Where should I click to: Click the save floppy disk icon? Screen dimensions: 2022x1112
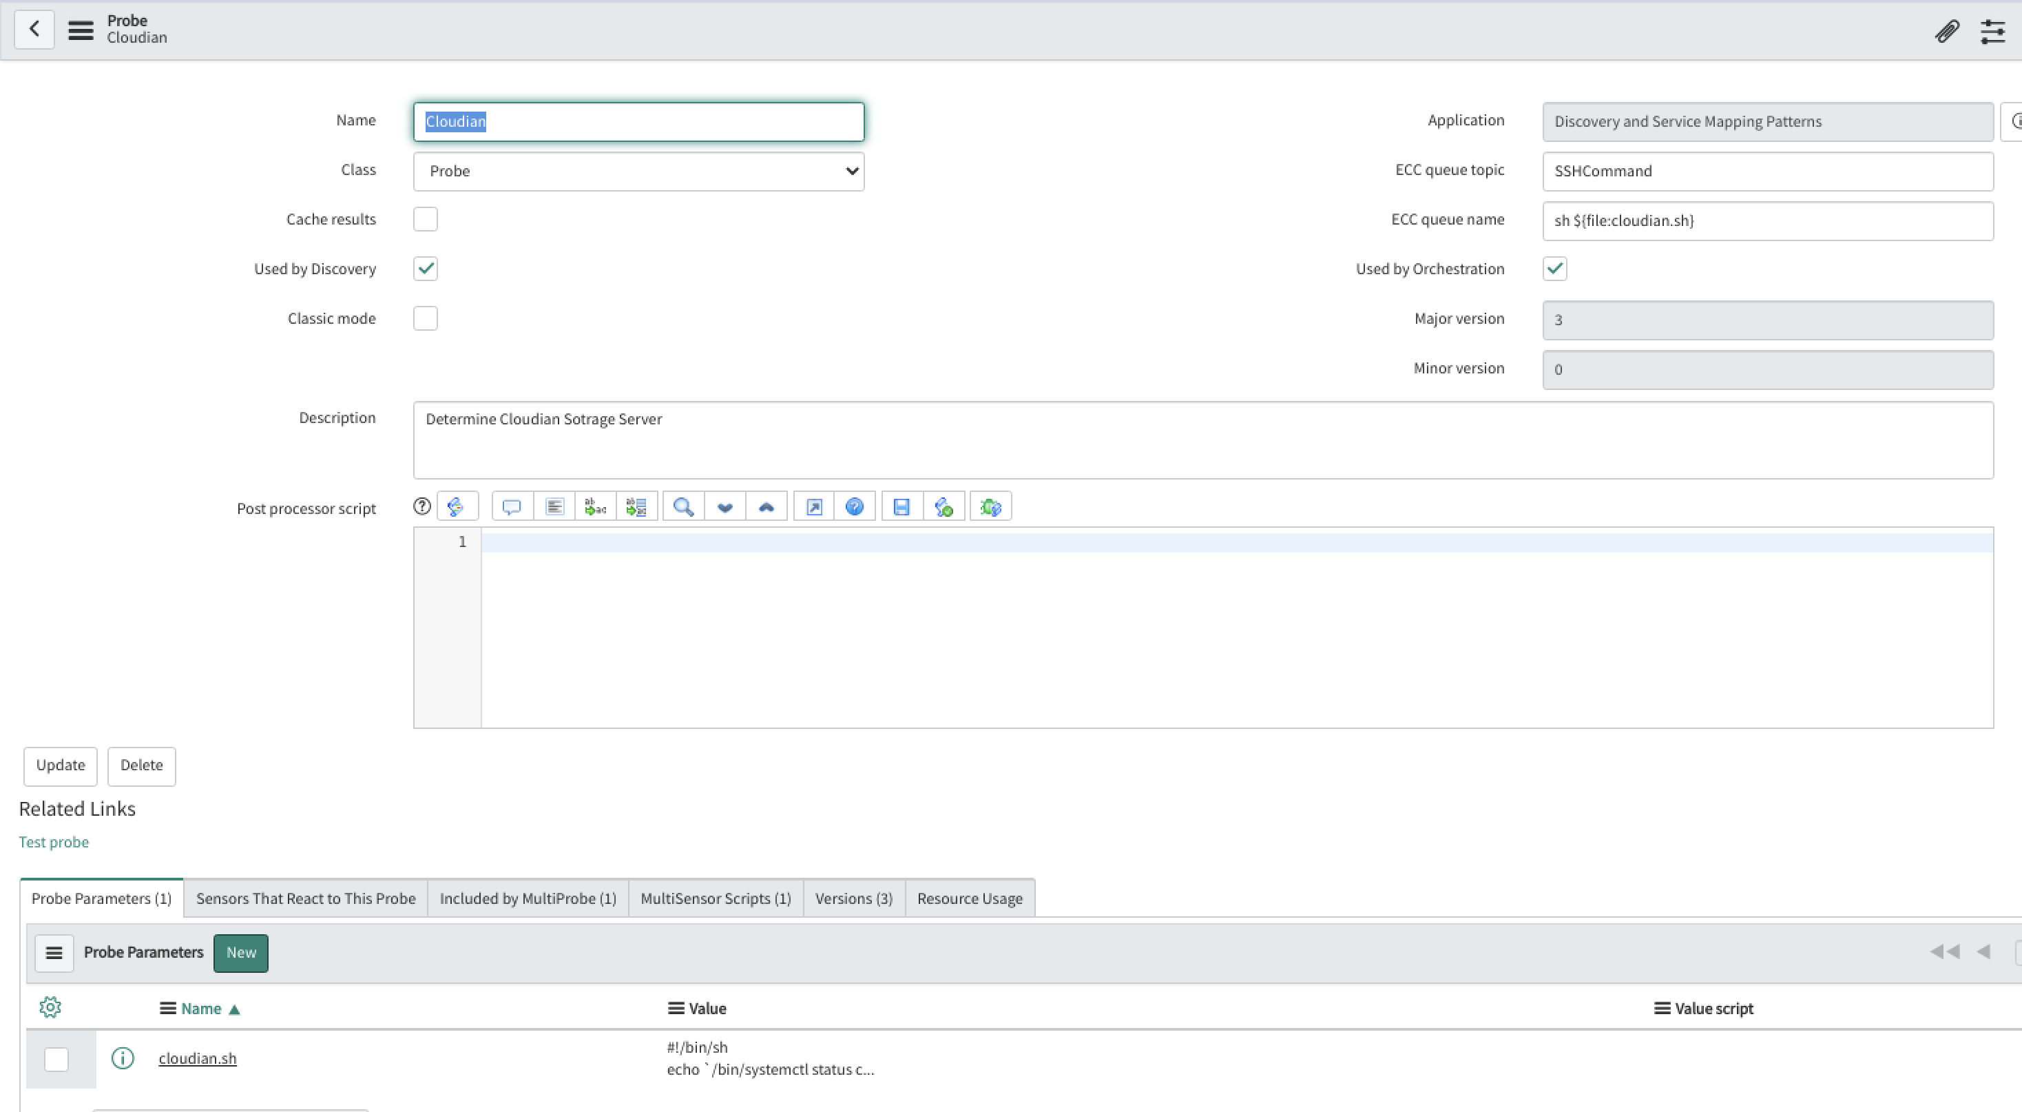[x=902, y=506]
